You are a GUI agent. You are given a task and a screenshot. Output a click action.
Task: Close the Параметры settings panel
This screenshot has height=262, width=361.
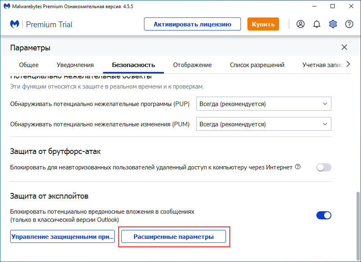344,47
